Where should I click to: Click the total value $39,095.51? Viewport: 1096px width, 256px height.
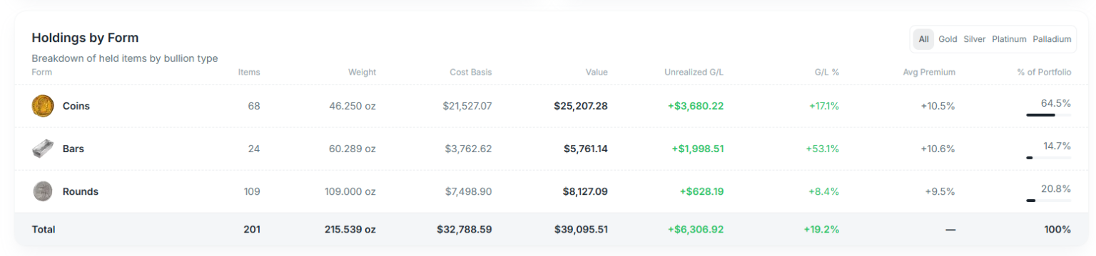pyautogui.click(x=581, y=230)
